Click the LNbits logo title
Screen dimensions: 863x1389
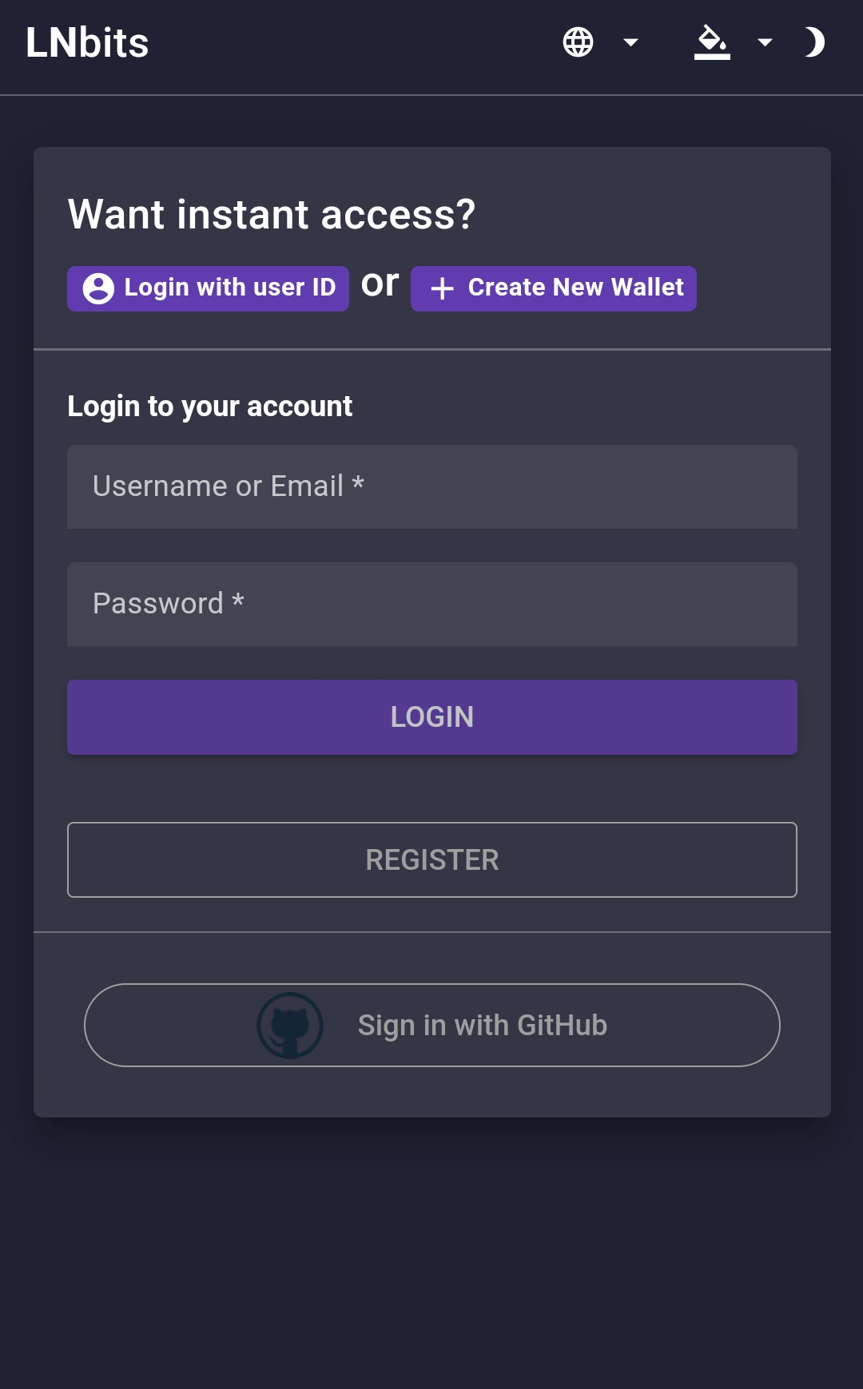pyautogui.click(x=87, y=42)
